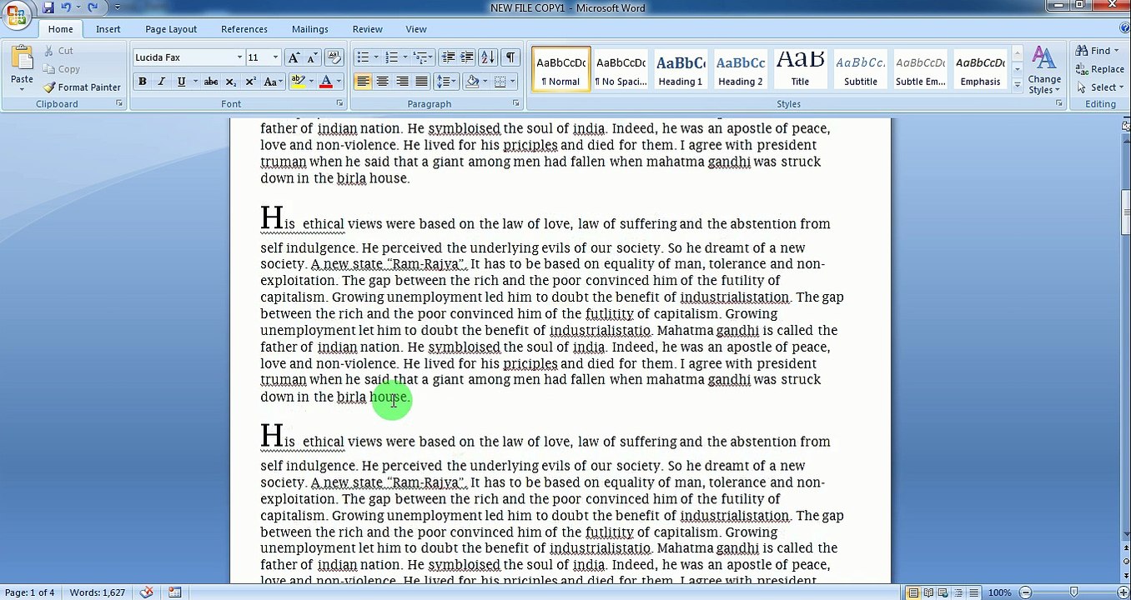Image resolution: width=1131 pixels, height=600 pixels.
Task: Toggle strikethrough formatting
Action: pos(211,82)
